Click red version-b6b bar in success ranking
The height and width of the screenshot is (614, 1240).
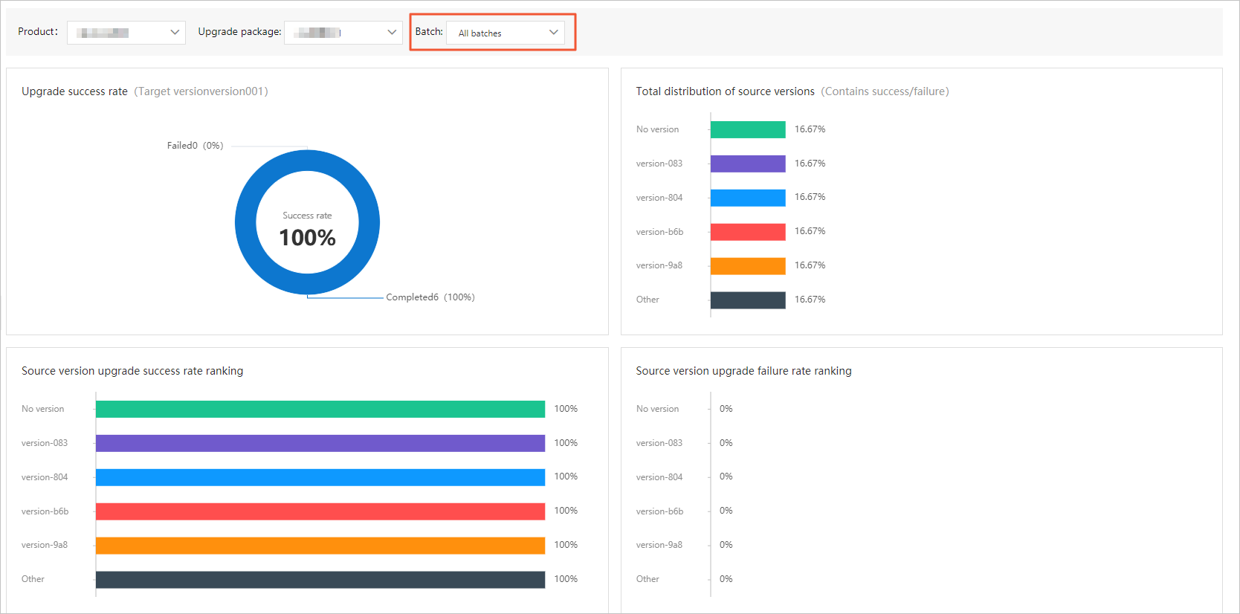pos(320,511)
